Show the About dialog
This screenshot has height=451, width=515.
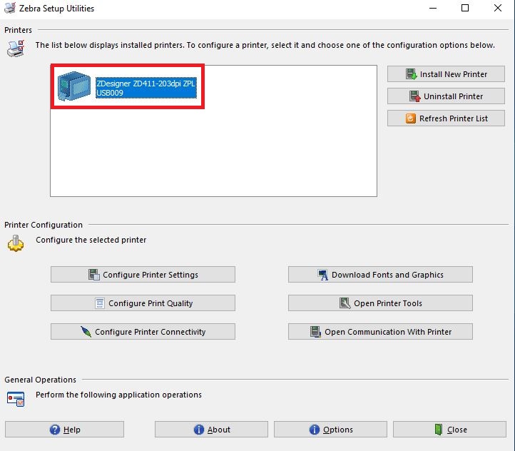click(212, 430)
